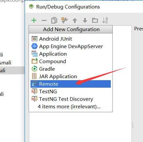Click the Compound folder icon

coord(35,61)
